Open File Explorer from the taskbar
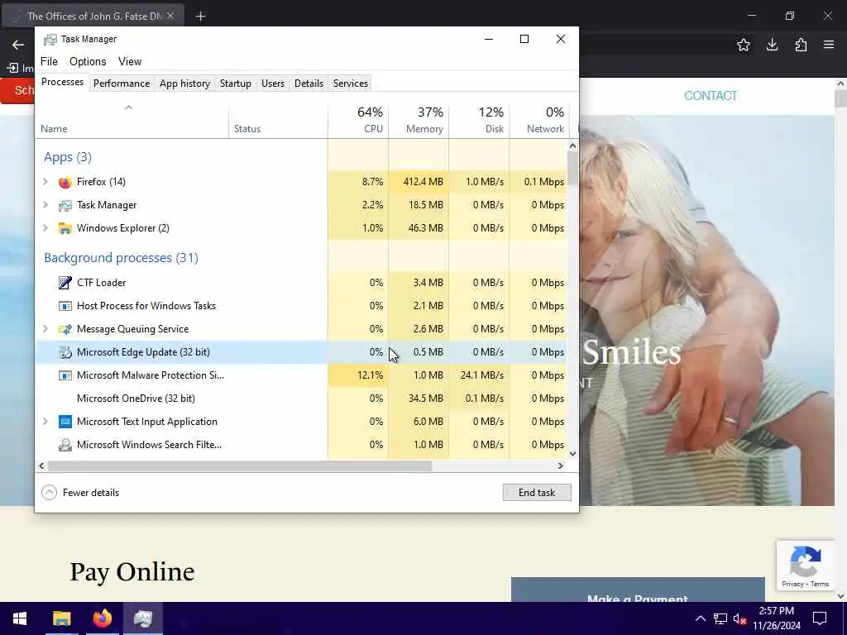Viewport: 847px width, 635px height. click(x=61, y=618)
